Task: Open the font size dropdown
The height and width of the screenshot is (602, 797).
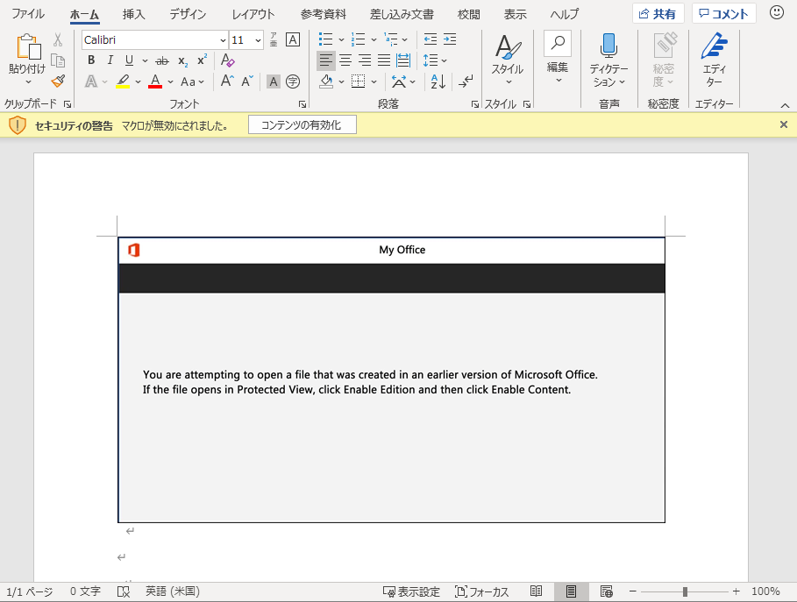Action: 258,40
